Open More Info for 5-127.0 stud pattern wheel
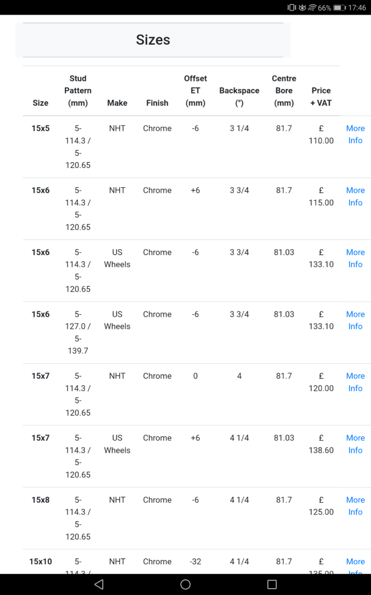This screenshot has width=371, height=595. pyautogui.click(x=355, y=320)
